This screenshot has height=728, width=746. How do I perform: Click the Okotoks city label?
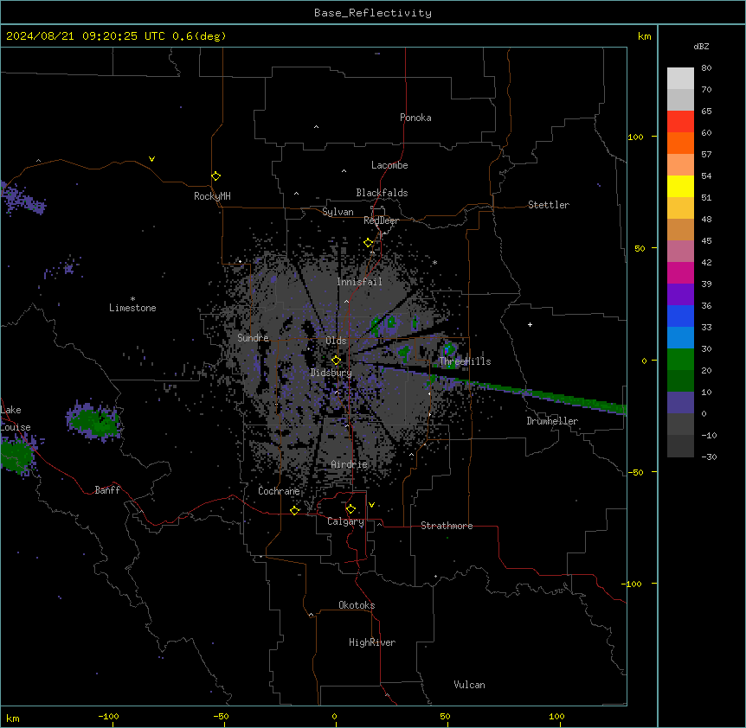[357, 605]
